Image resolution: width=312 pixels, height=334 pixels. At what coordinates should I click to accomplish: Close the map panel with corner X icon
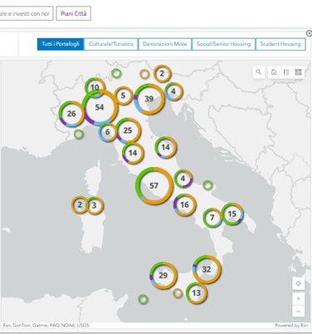click(x=309, y=33)
